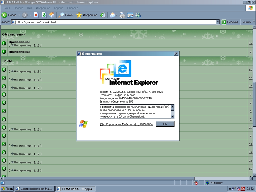The image size is (256, 192).
Task: Click the green exclamation icon of the row with 14 replies
Action: tap(4, 43)
